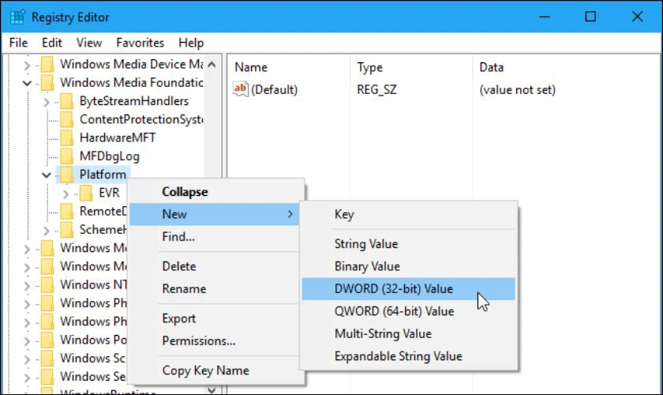Image resolution: width=663 pixels, height=395 pixels.
Task: Select String Value in the submenu
Action: click(x=409, y=244)
